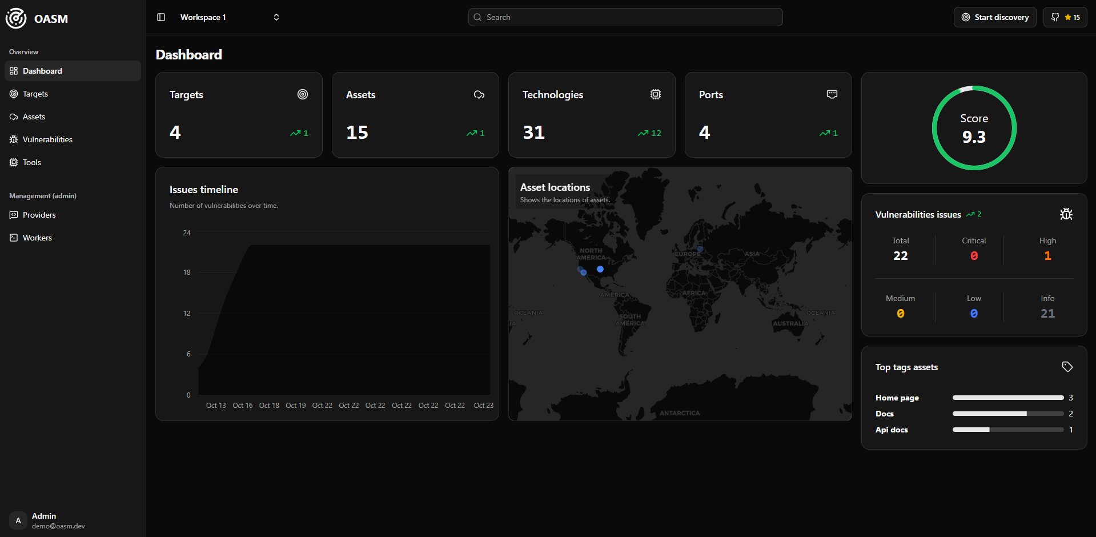
Task: Open the Assets sidebar item
Action: coord(34,117)
